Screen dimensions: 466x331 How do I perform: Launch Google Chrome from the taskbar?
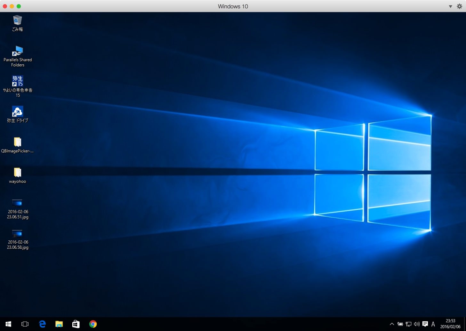pos(93,324)
